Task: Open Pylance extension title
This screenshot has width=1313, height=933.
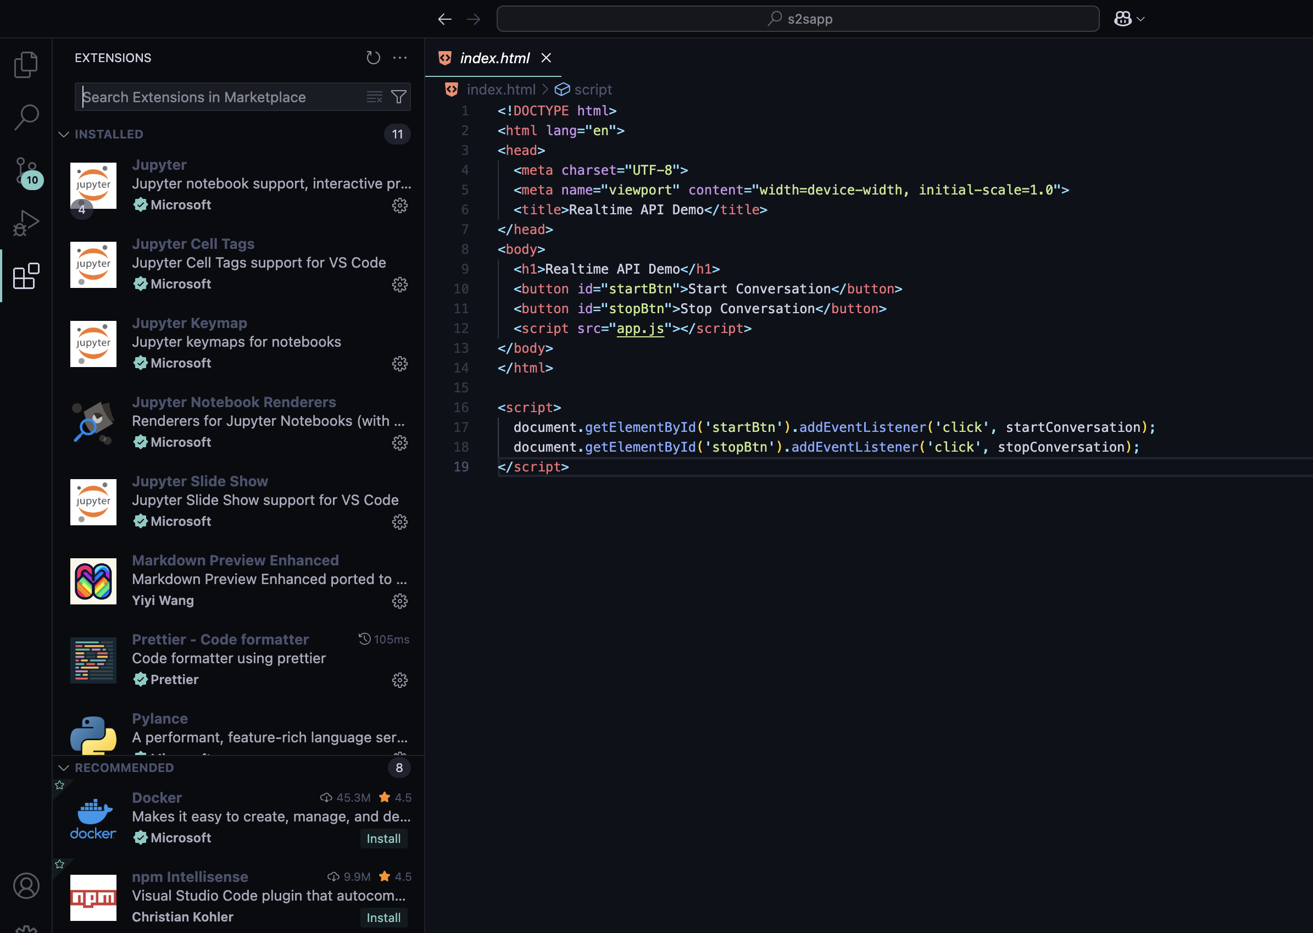Action: pyautogui.click(x=160, y=719)
